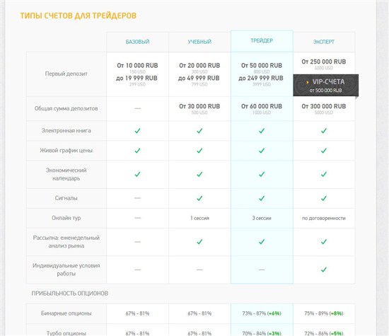This screenshot has width=389, height=336.
Task: Click the ПРИБЫЛЬНОСТЬ ОПЦИОНОВ section heading
Action: 70,294
